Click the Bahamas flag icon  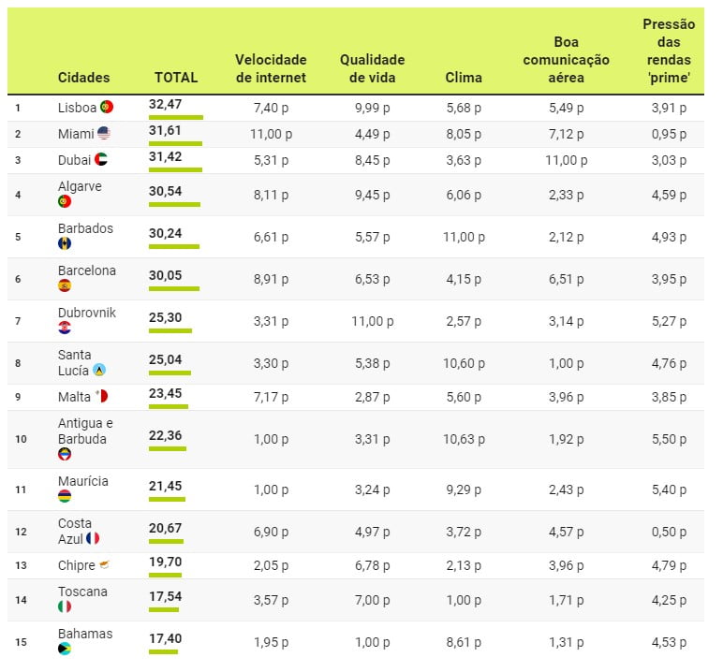(65, 649)
